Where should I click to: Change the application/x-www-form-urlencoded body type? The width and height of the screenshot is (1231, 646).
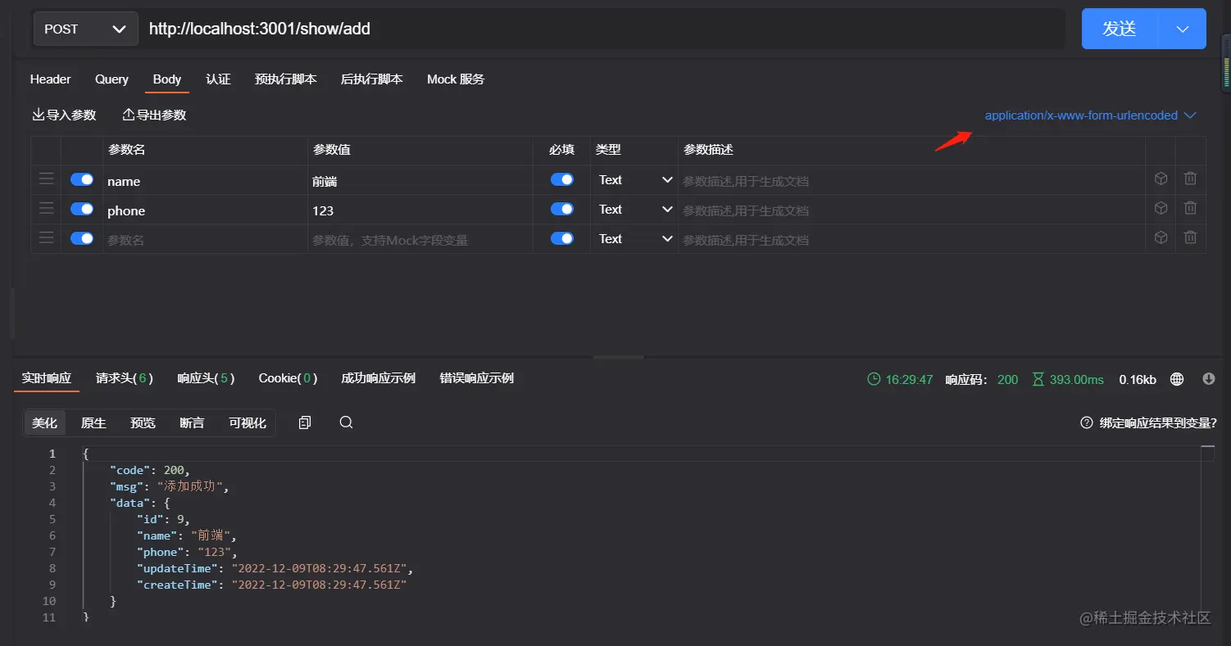tap(1091, 115)
